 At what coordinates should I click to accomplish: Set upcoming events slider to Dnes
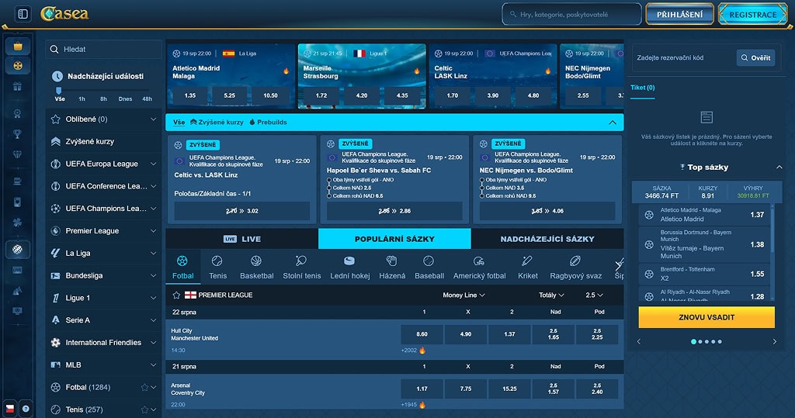pyautogui.click(x=125, y=98)
